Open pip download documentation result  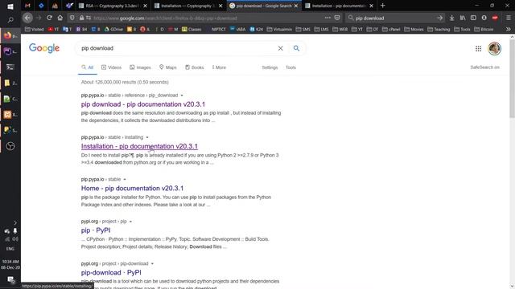coord(143,104)
